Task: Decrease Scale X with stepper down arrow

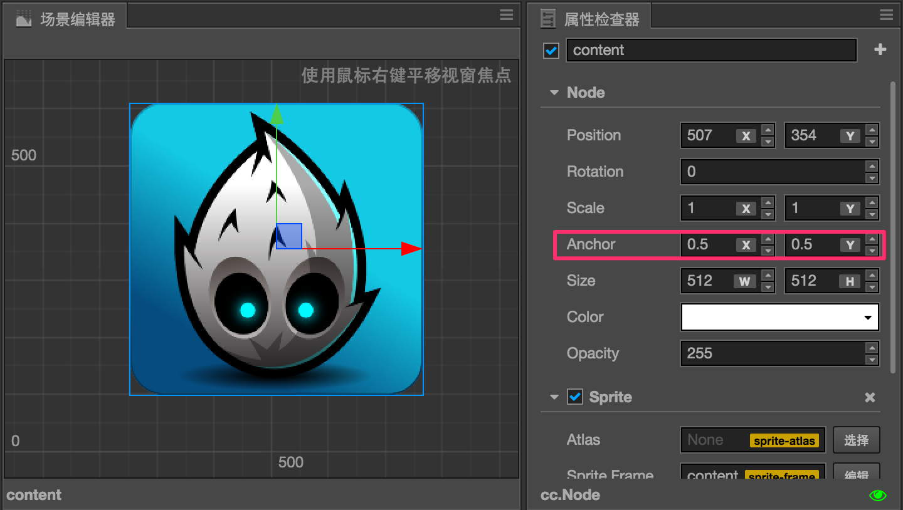Action: [x=768, y=214]
